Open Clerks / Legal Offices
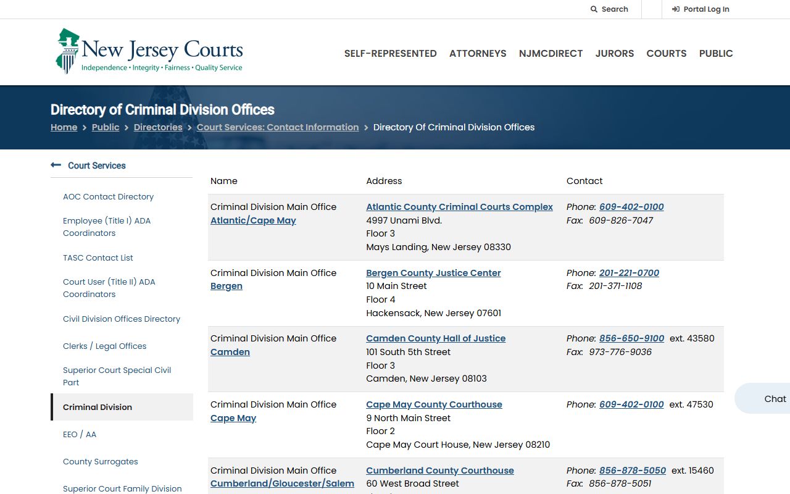Viewport: 790px width, 494px height. (x=105, y=346)
